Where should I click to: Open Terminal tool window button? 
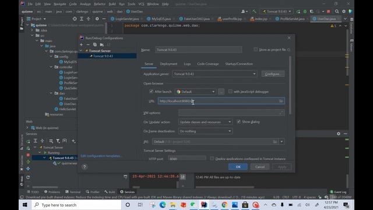73,192
